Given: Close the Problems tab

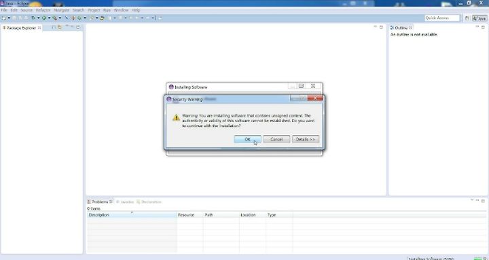Looking at the screenshot, I should point(111,202).
